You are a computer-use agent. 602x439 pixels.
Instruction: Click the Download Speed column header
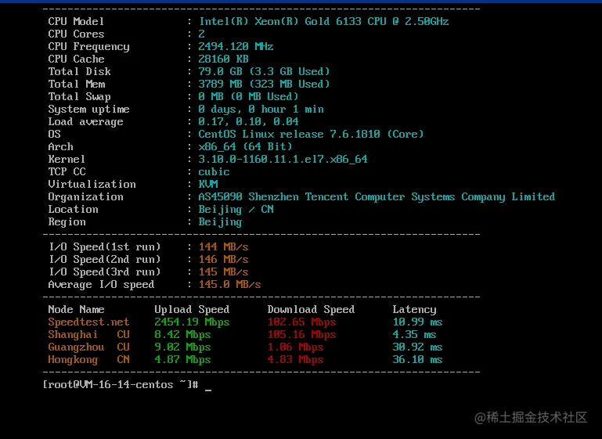[311, 309]
